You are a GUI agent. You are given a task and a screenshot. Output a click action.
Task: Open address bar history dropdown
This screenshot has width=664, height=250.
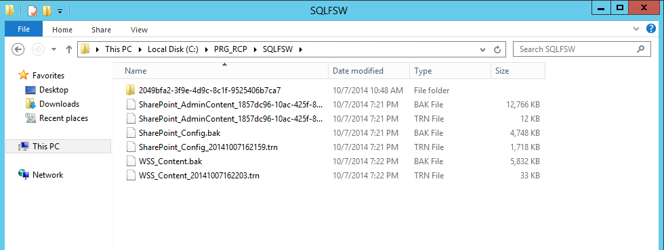(x=482, y=49)
